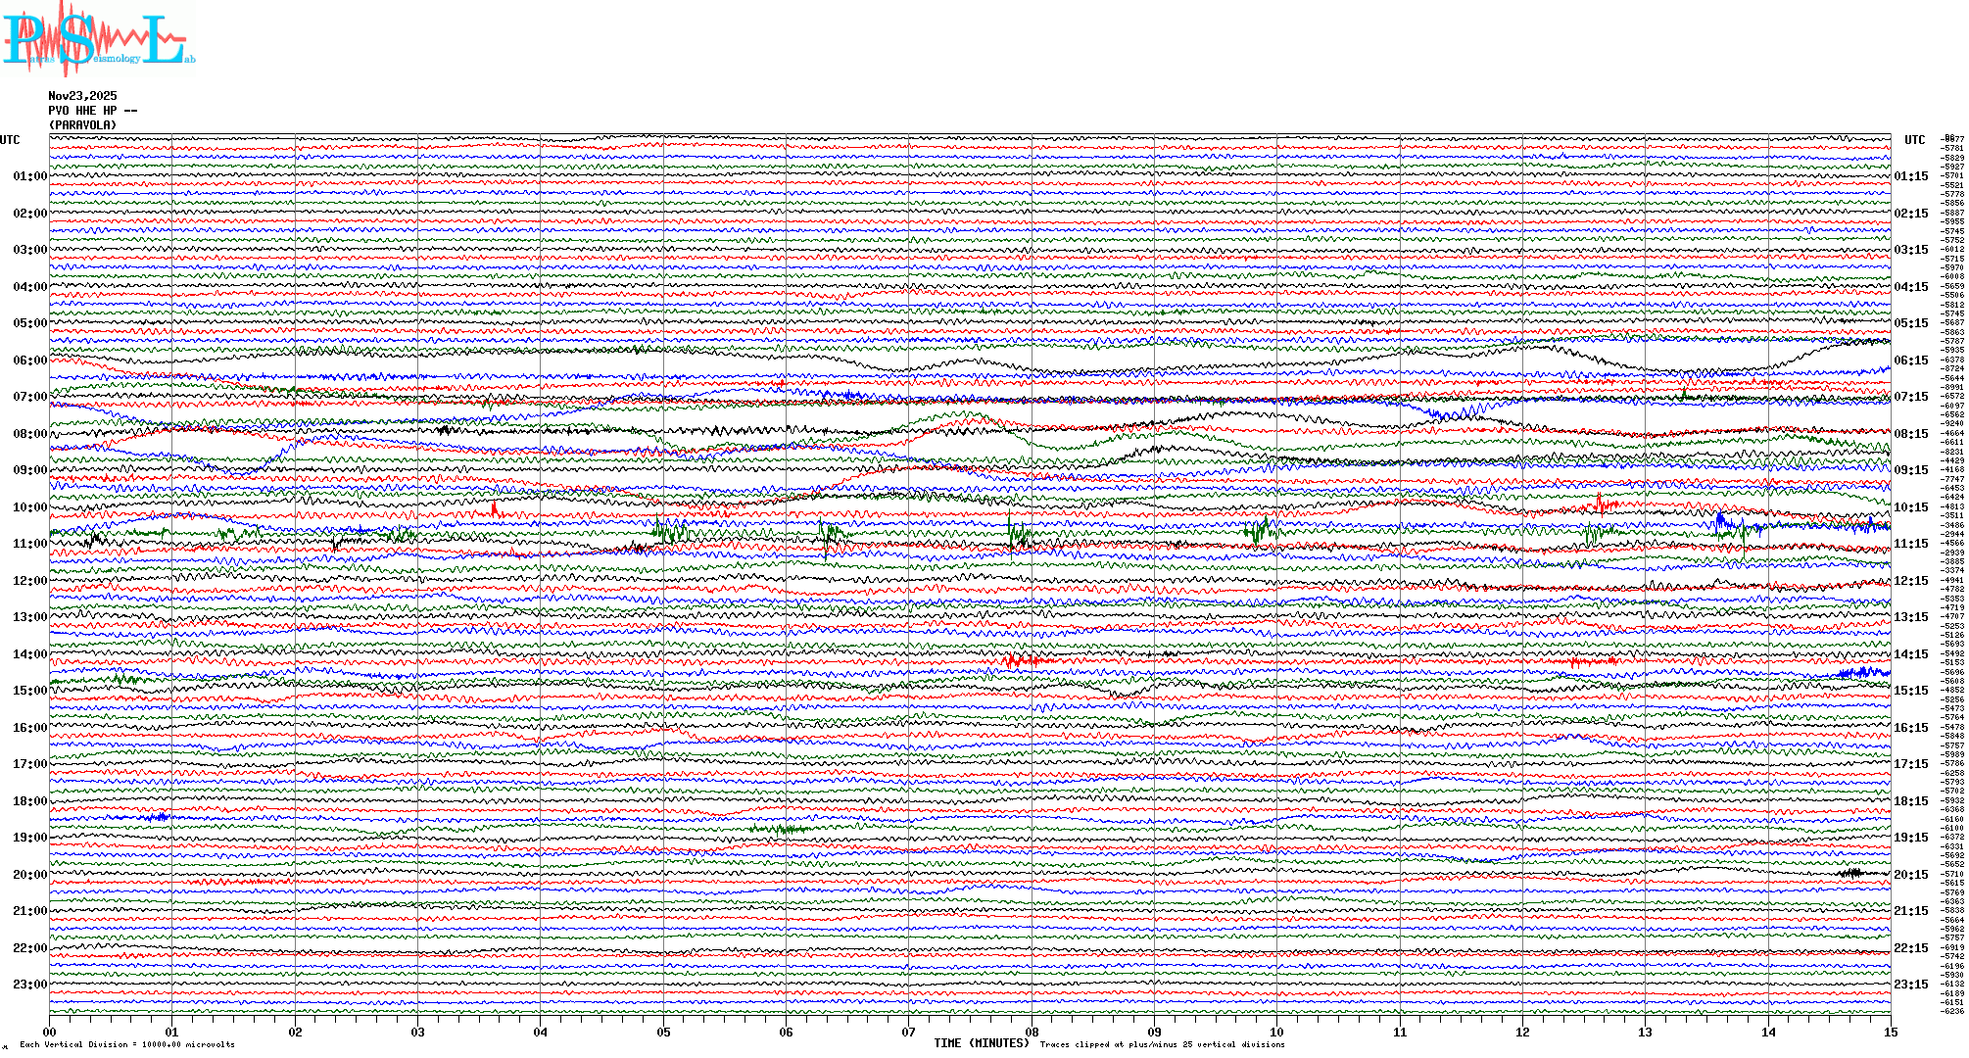
Task: Click minute tick 10 on bottom axis
Action: click(x=1276, y=1033)
